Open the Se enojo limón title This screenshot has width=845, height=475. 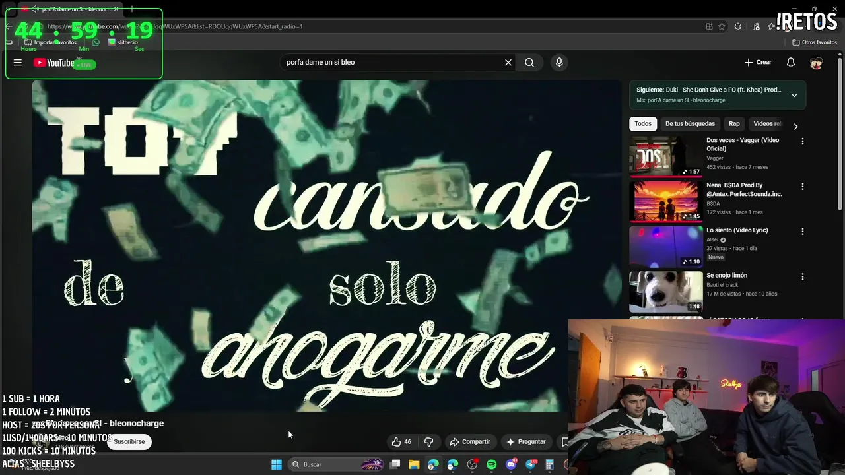point(727,276)
